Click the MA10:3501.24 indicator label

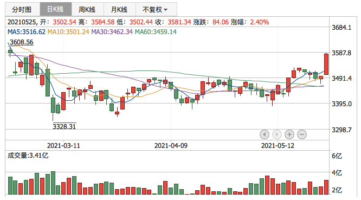(x=68, y=32)
